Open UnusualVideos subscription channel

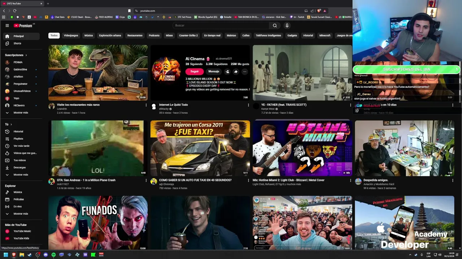pos(22,91)
